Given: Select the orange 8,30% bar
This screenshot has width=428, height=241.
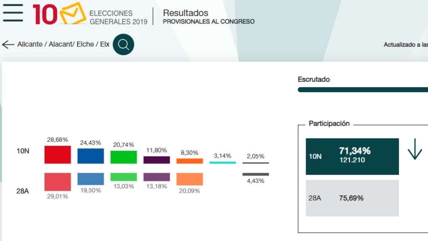Looking at the screenshot, I should 190,161.
